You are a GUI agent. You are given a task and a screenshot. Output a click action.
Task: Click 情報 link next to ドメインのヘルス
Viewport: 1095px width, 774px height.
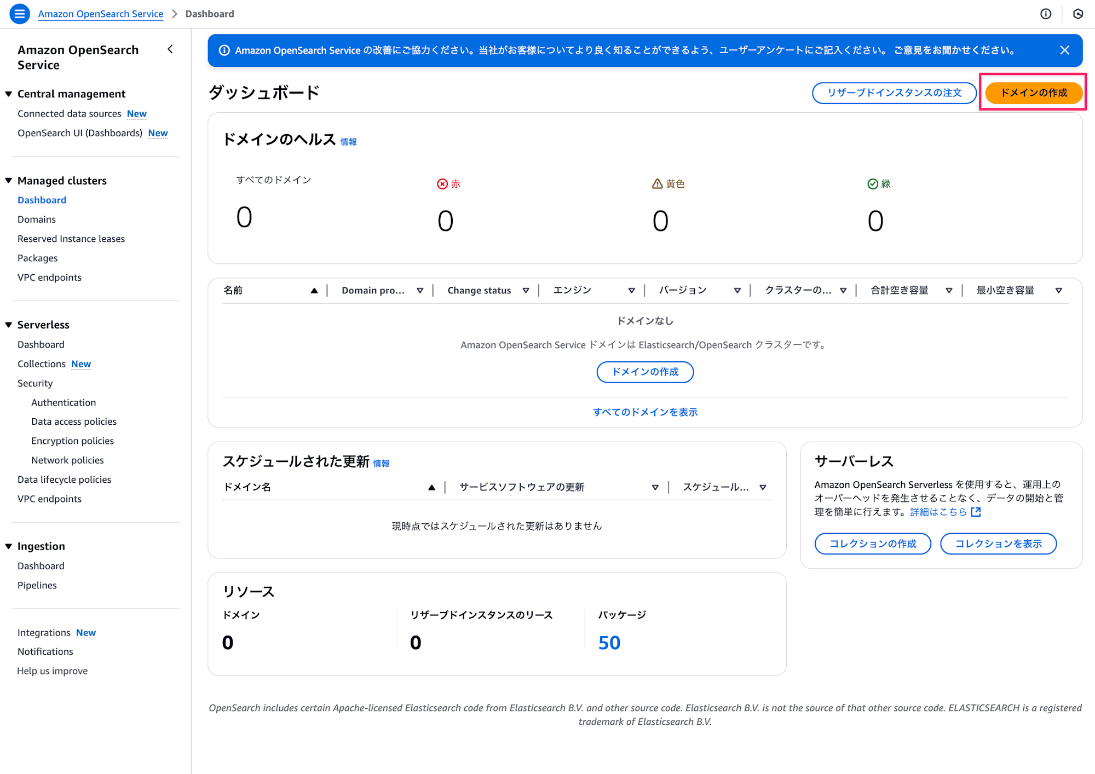348,142
